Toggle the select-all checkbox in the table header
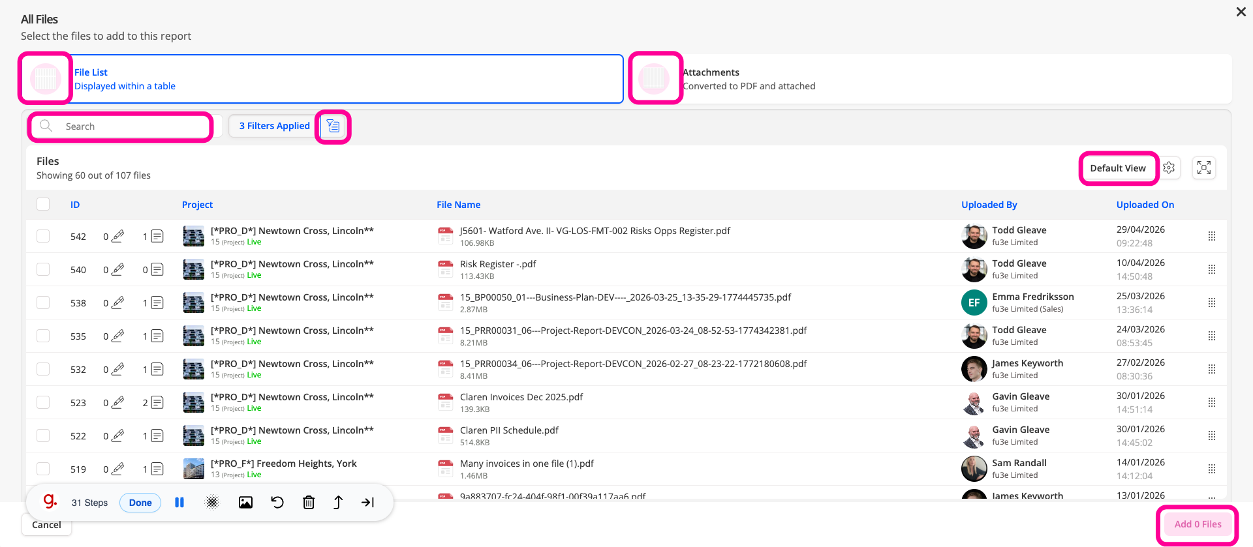 [43, 204]
